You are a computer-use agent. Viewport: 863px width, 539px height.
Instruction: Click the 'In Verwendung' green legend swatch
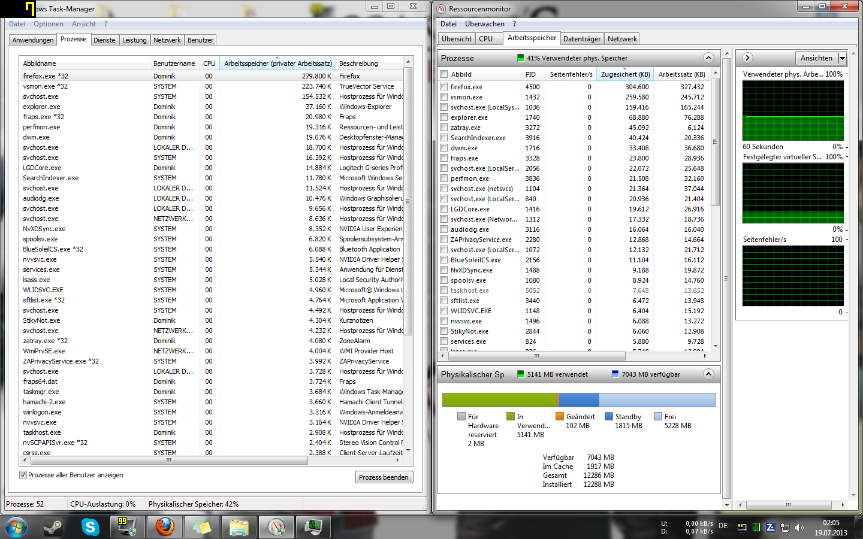[511, 416]
